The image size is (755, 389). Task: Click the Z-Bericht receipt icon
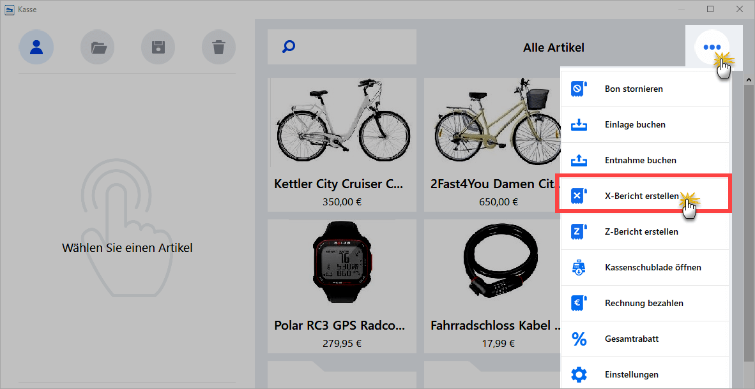(x=579, y=231)
